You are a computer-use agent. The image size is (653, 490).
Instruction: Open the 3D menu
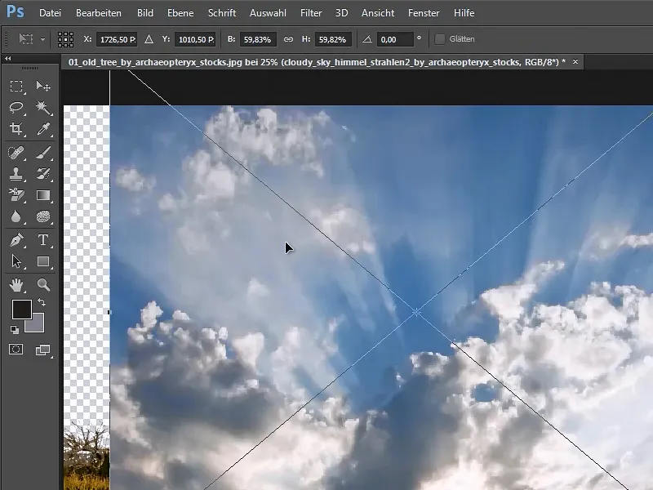(341, 13)
